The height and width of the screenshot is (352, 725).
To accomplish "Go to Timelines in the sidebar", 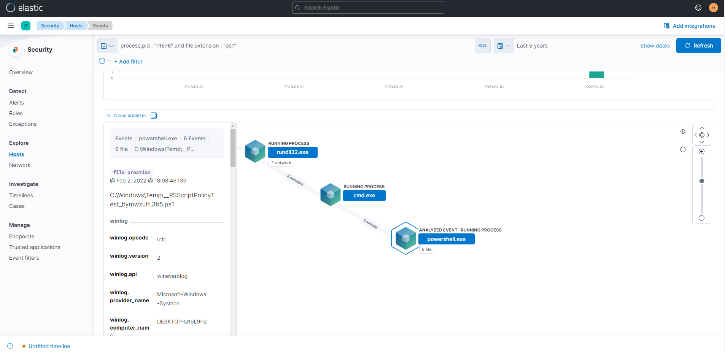I will point(21,195).
